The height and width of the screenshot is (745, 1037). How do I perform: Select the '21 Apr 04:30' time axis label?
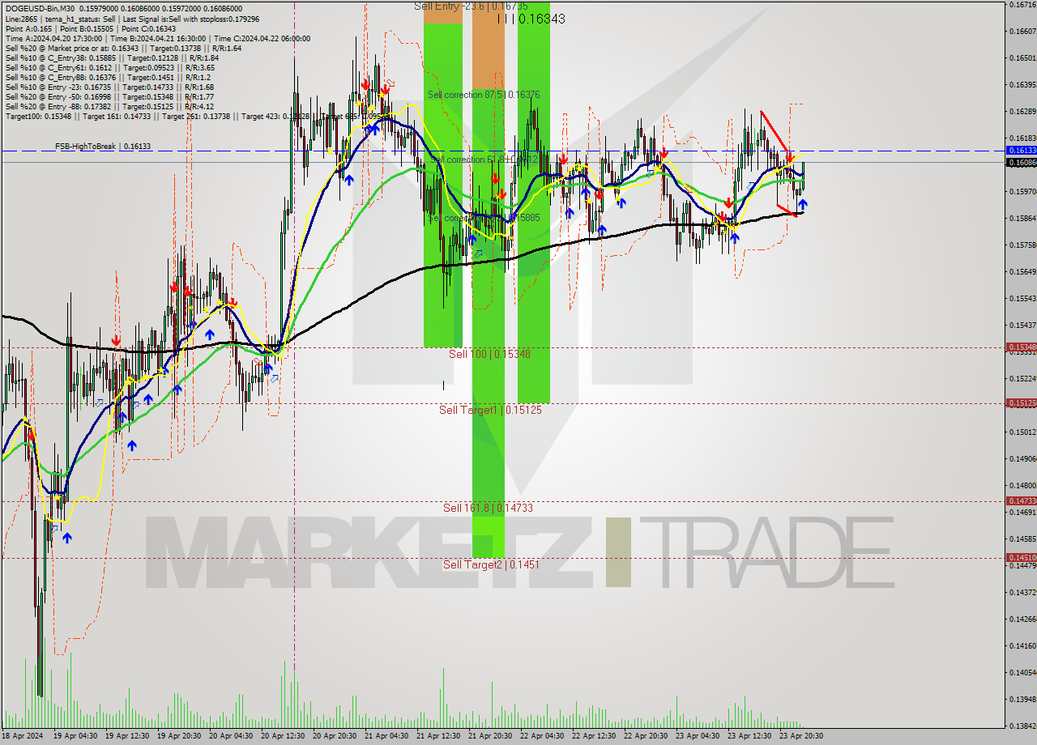point(386,736)
